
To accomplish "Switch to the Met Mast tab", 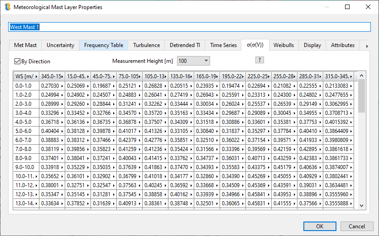I will pyautogui.click(x=25, y=45).
